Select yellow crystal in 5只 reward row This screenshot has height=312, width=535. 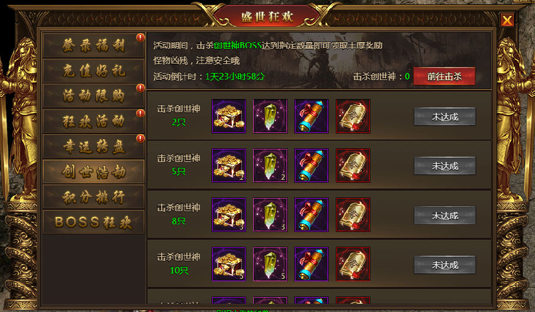click(270, 165)
